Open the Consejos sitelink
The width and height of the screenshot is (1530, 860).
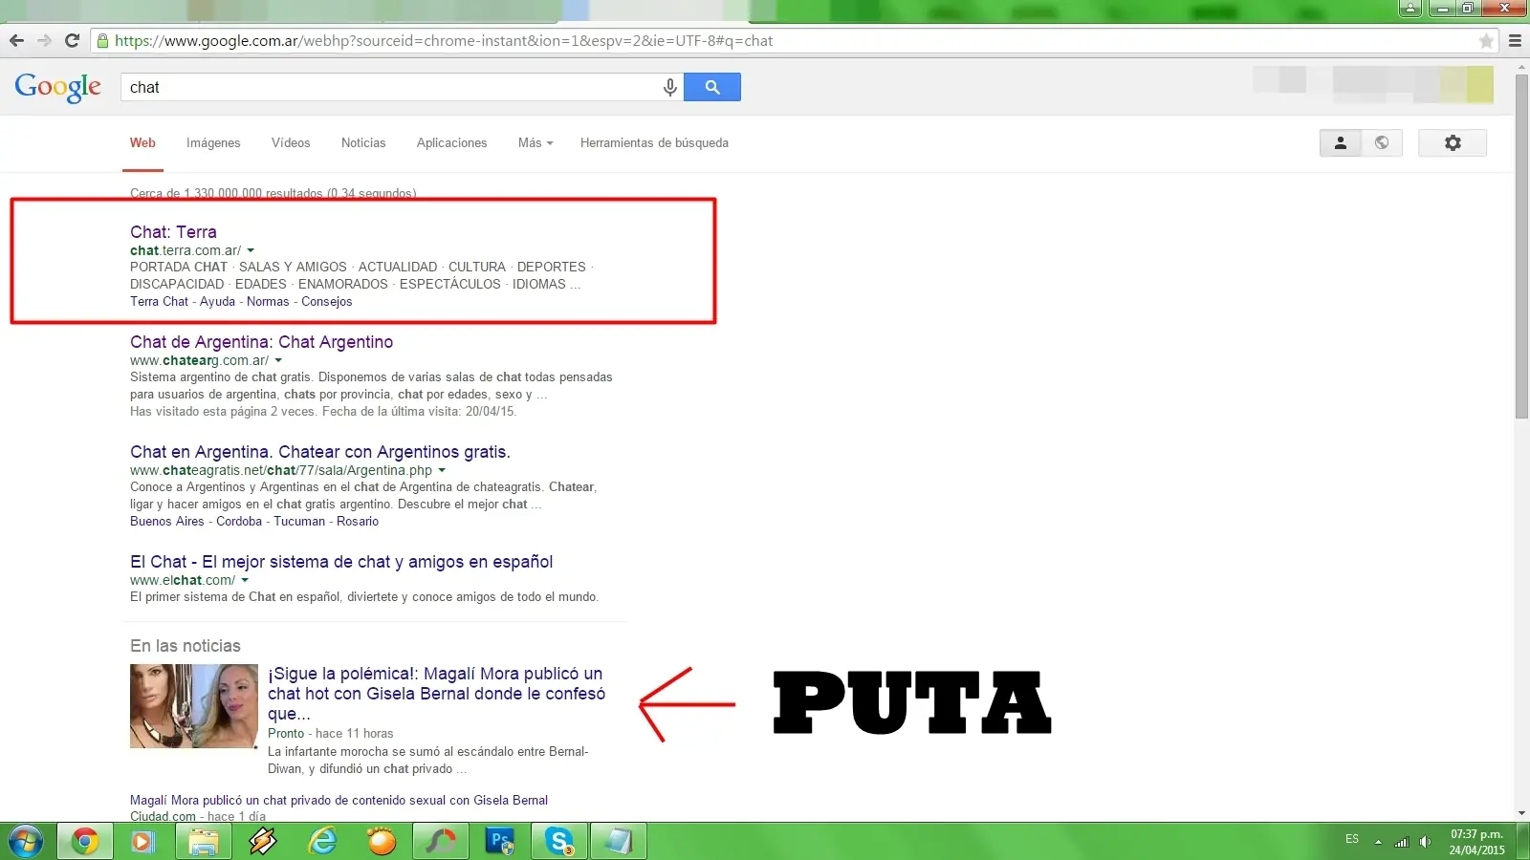[x=327, y=301]
